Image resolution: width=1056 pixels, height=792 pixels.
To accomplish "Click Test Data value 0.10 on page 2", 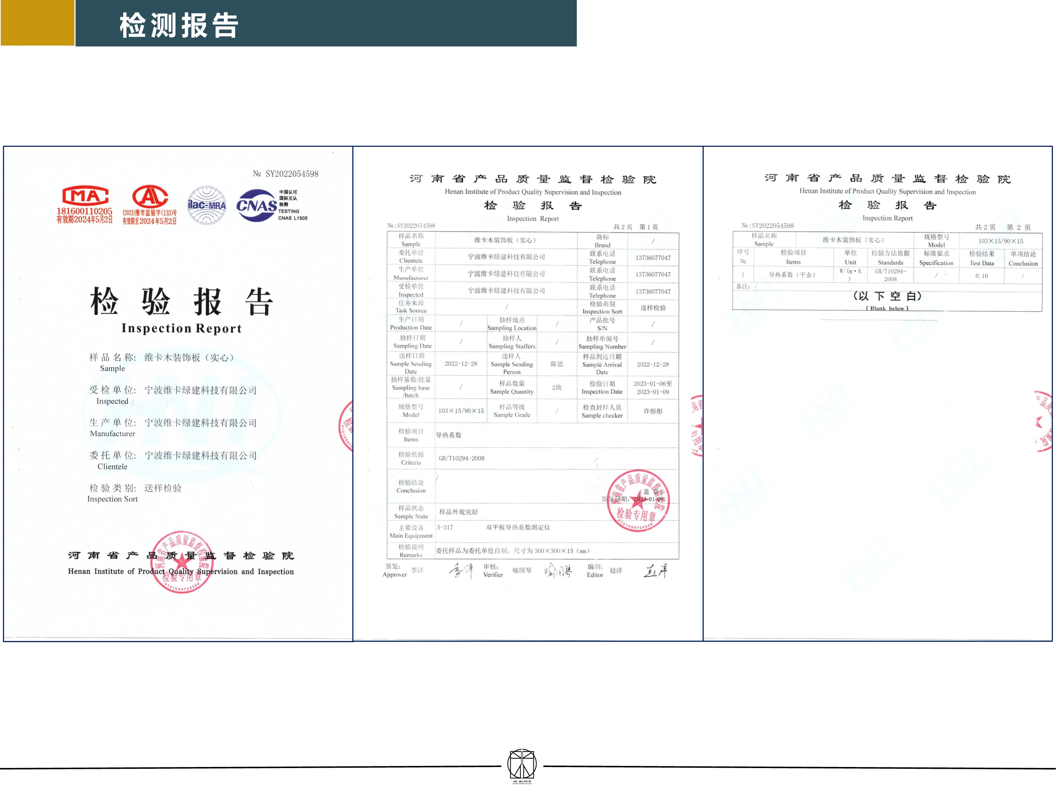I will tap(981, 276).
